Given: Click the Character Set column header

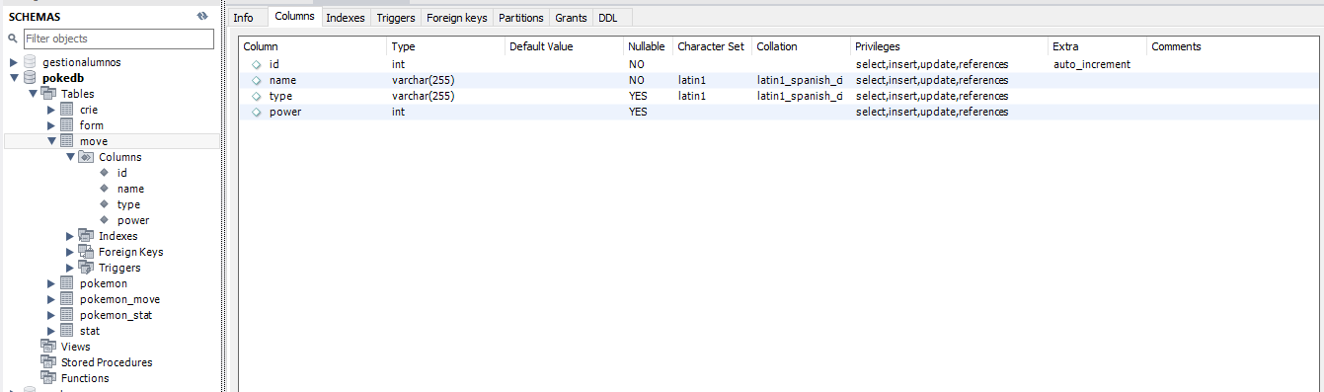Looking at the screenshot, I should (x=713, y=46).
